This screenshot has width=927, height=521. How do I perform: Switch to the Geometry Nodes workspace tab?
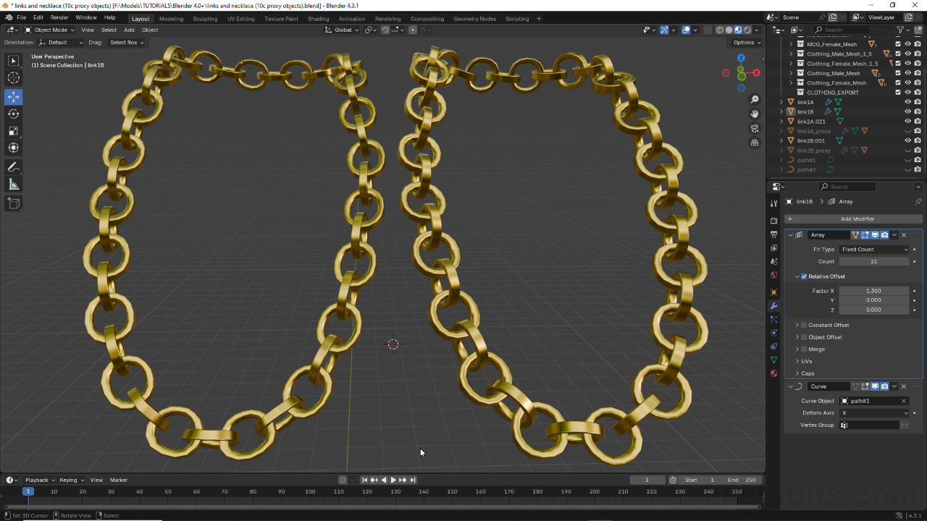(474, 19)
